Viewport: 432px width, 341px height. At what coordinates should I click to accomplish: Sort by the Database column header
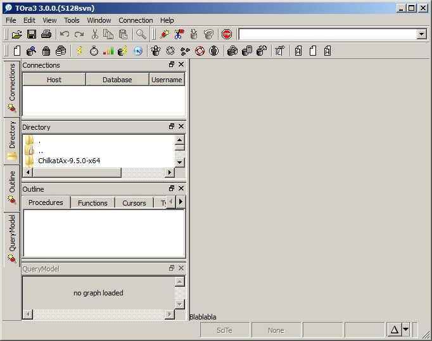(117, 80)
